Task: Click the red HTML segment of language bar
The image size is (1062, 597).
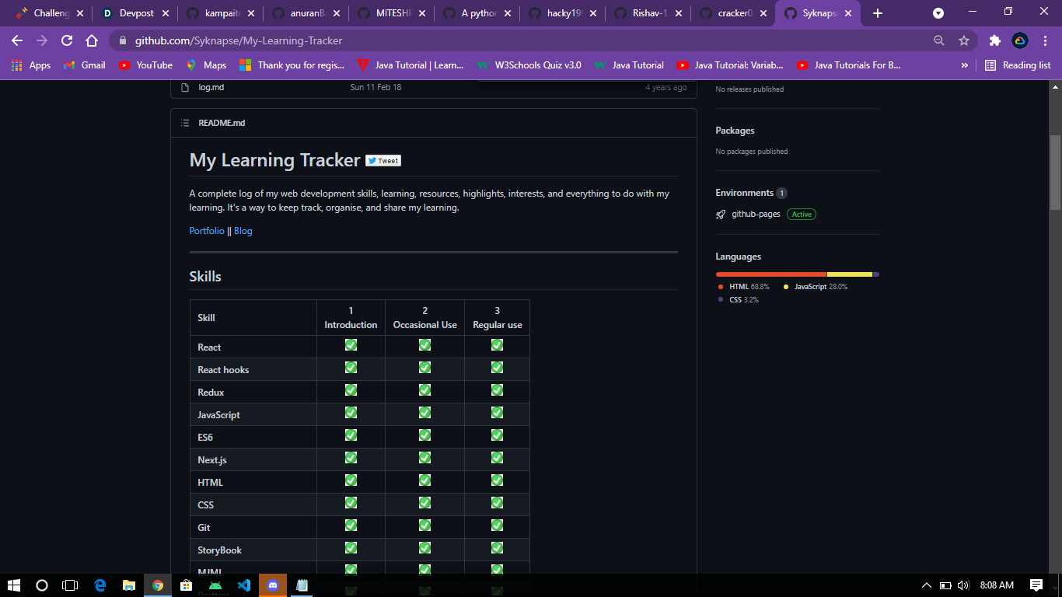Action: 771,274
